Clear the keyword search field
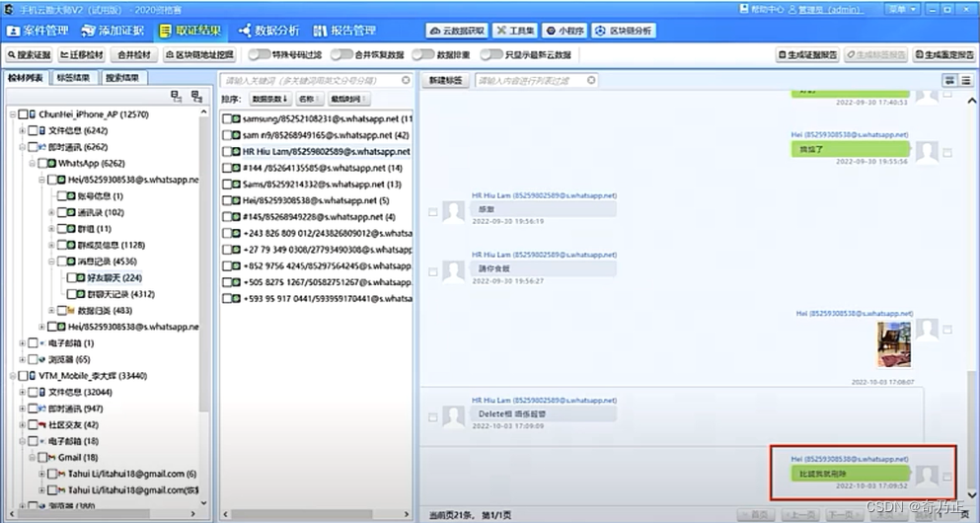The width and height of the screenshot is (980, 523). [x=406, y=81]
